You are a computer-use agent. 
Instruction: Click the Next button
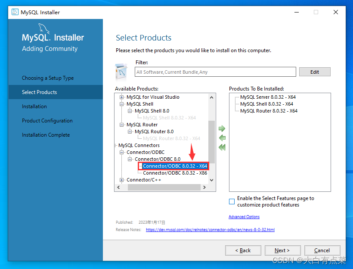click(x=282, y=250)
